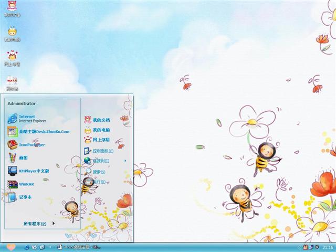Screen dimensions: 336x252
Task: Open 记事本 notepad in start menu
Action: pos(19,197)
